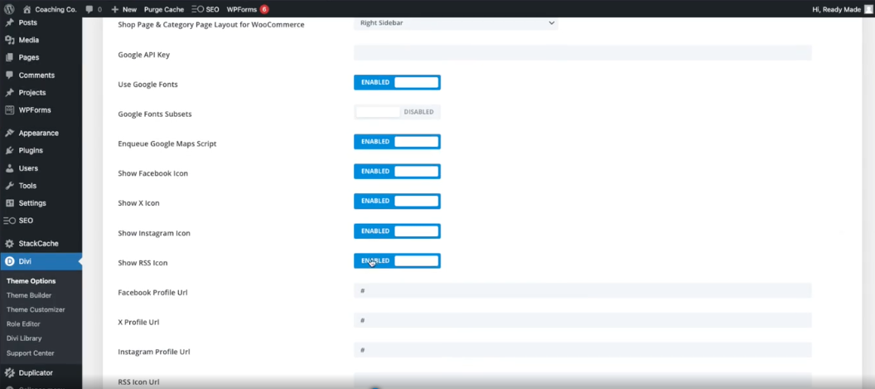Screen dimensions: 875x389
Task: Click the Plugins plug icon
Action: pos(9,150)
